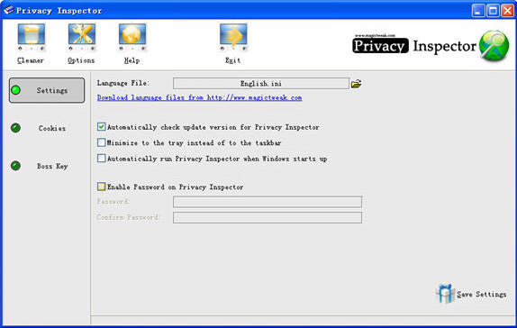Click the title bar app icon
The height and width of the screenshot is (328, 517).
8,10
